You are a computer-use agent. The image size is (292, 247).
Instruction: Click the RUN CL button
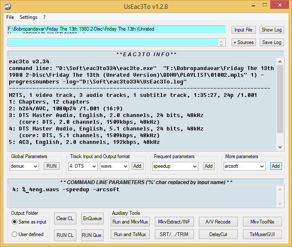[65, 235]
